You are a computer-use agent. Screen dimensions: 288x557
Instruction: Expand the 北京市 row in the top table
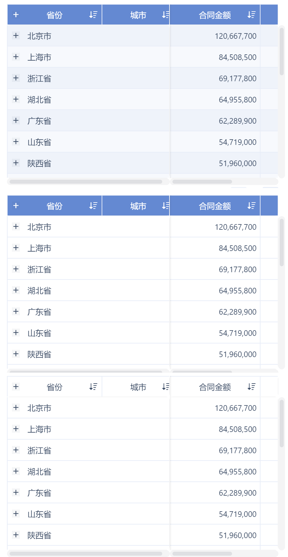point(16,35)
